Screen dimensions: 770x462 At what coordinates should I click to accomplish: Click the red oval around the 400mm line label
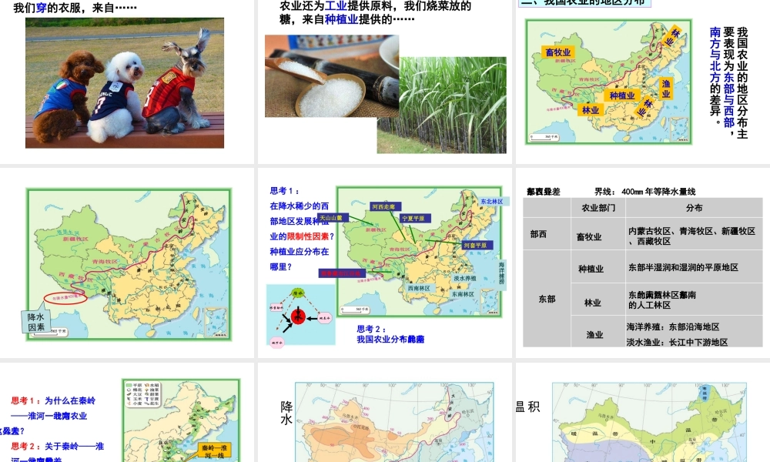pyautogui.click(x=65, y=297)
